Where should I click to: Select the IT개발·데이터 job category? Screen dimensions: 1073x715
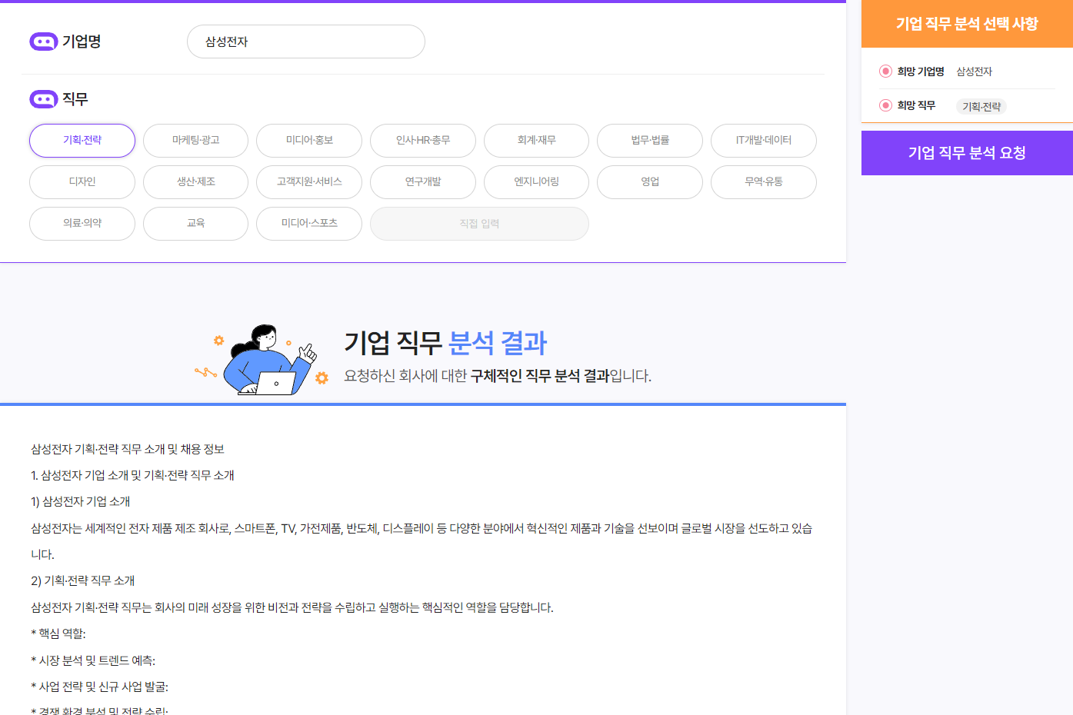(764, 141)
